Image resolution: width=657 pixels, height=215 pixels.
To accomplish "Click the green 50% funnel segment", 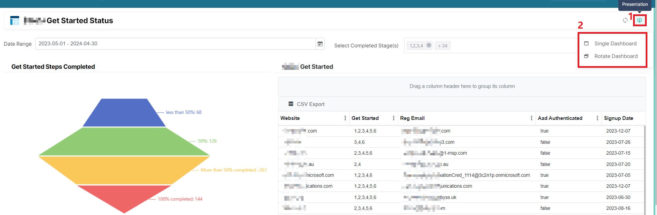I will pos(124,141).
